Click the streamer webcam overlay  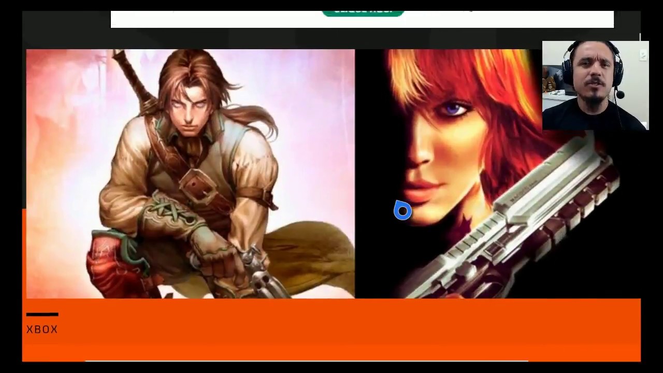pyautogui.click(x=595, y=85)
